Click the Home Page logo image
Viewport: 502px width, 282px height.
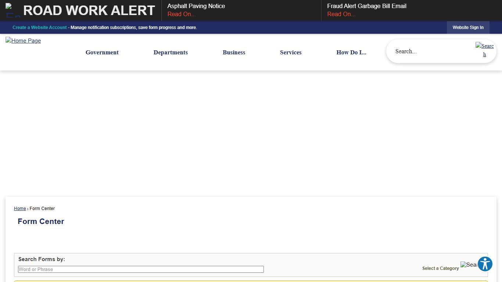23,41
